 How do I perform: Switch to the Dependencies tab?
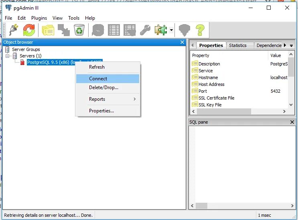[269, 45]
